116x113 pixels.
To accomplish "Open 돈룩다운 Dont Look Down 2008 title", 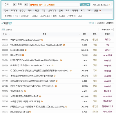I will click(32, 76).
